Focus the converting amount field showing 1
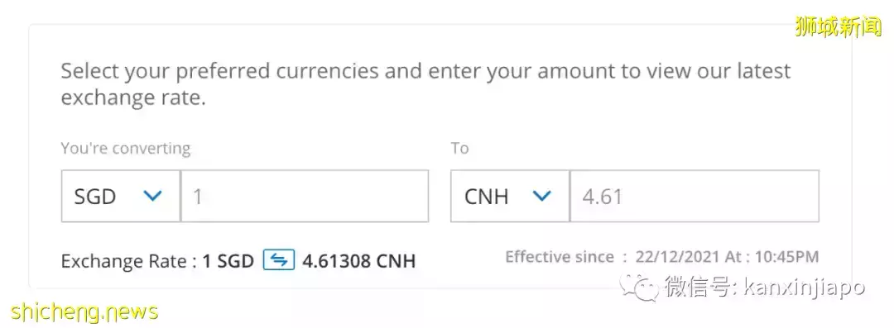894x328 pixels. [305, 196]
